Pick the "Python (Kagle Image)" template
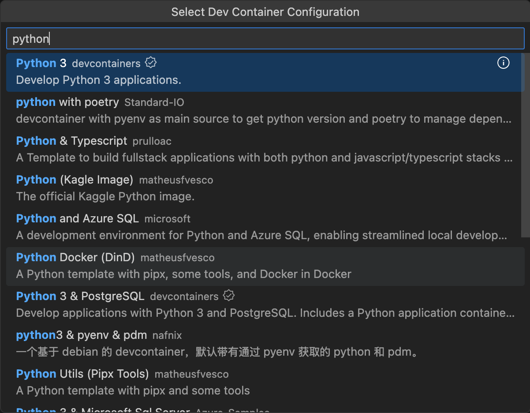Screen dimensions: 530x413 coord(265,188)
